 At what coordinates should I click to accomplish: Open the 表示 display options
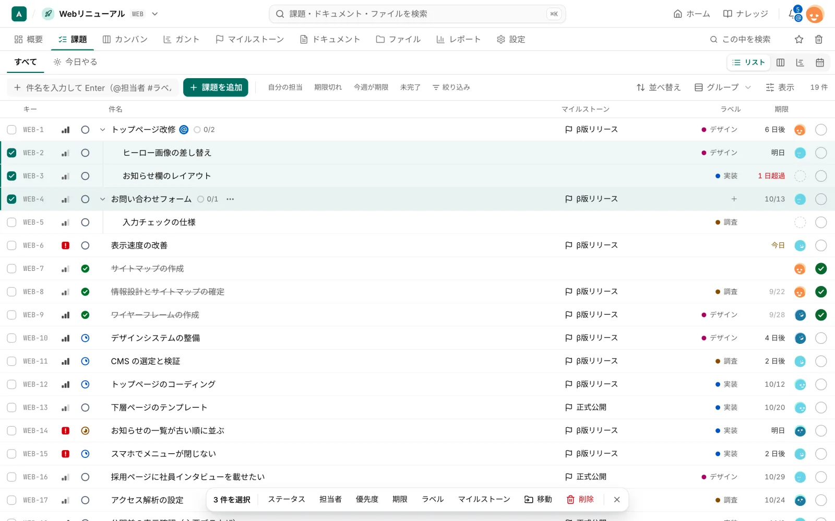point(780,88)
